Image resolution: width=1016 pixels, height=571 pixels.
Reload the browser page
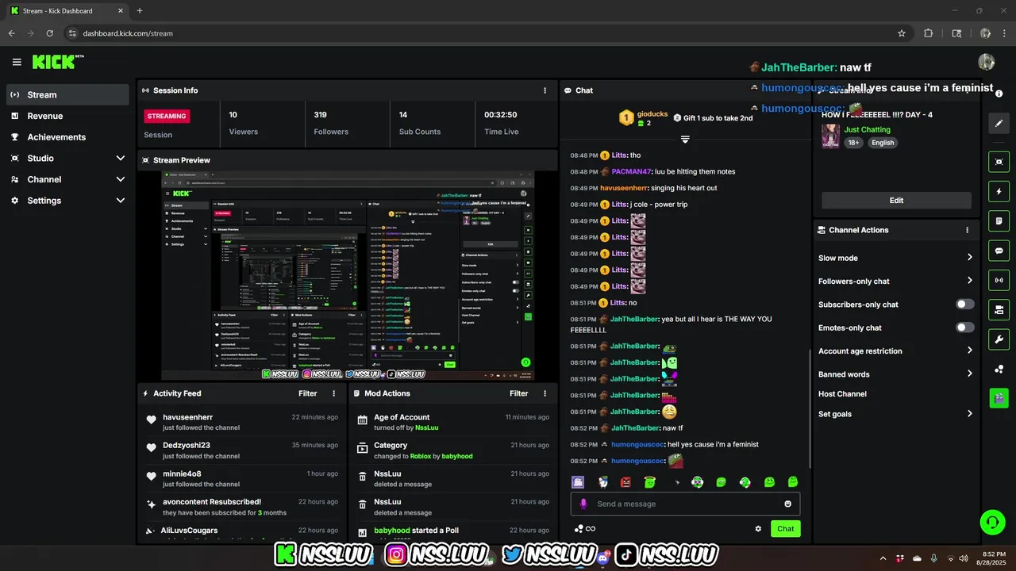click(49, 33)
